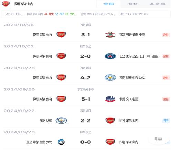Open the 3-1 match score
The height and width of the screenshot is (151, 172).
pyautogui.click(x=86, y=35)
